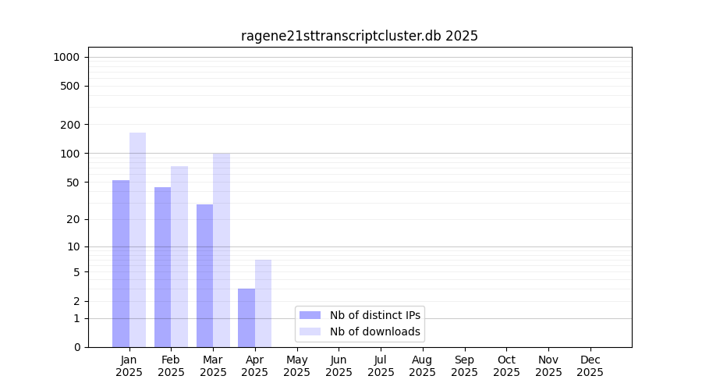Click the 100 y-axis tick label
This screenshot has height=390, width=702.
click(69, 154)
